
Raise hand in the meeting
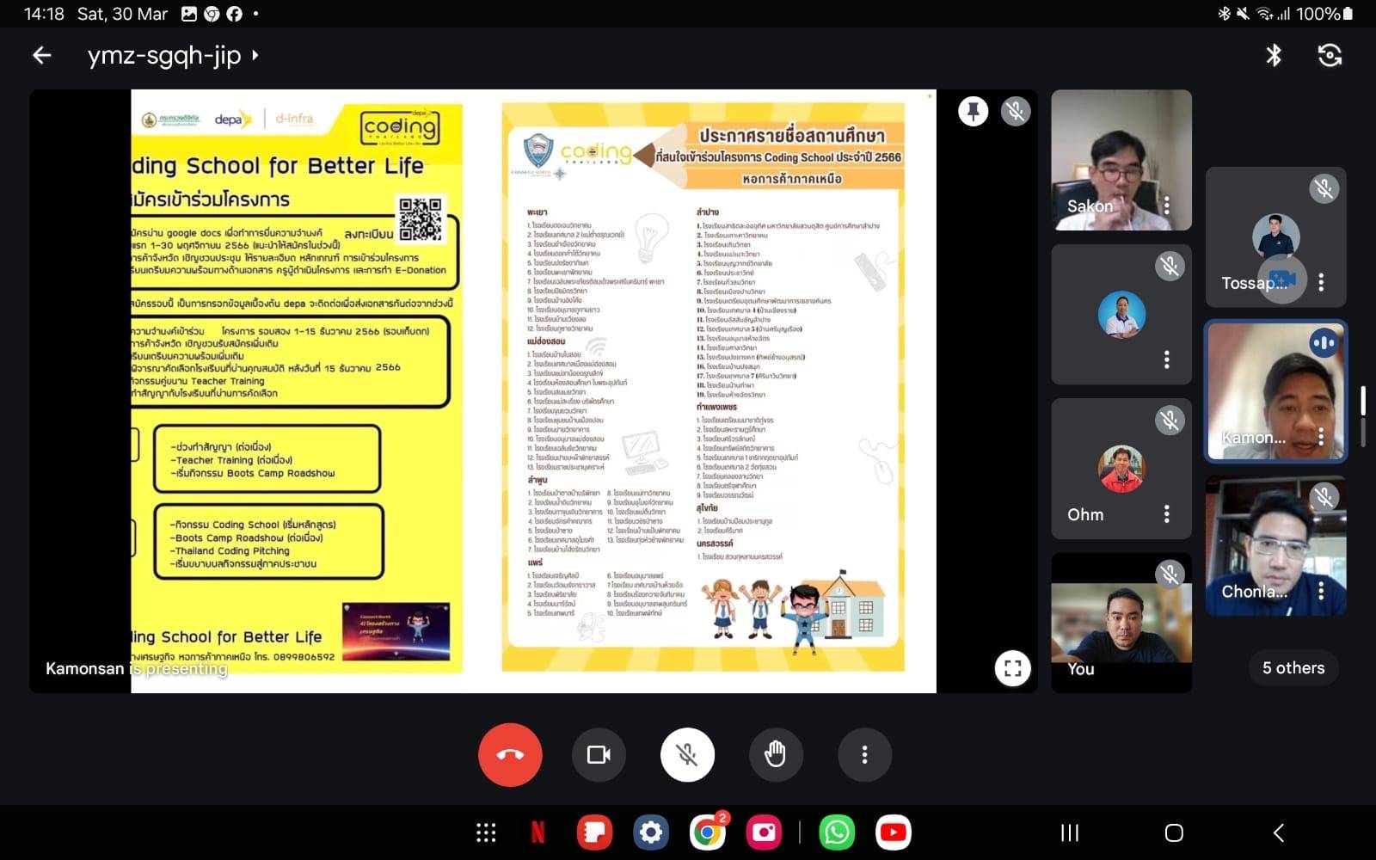click(775, 755)
